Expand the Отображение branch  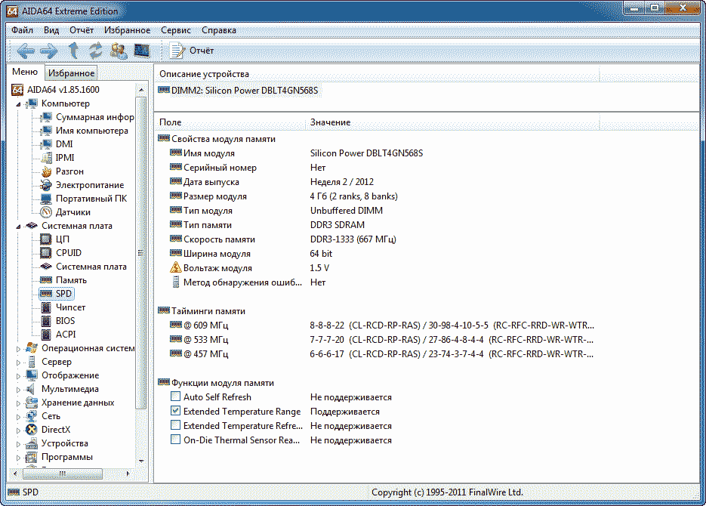pyautogui.click(x=18, y=376)
